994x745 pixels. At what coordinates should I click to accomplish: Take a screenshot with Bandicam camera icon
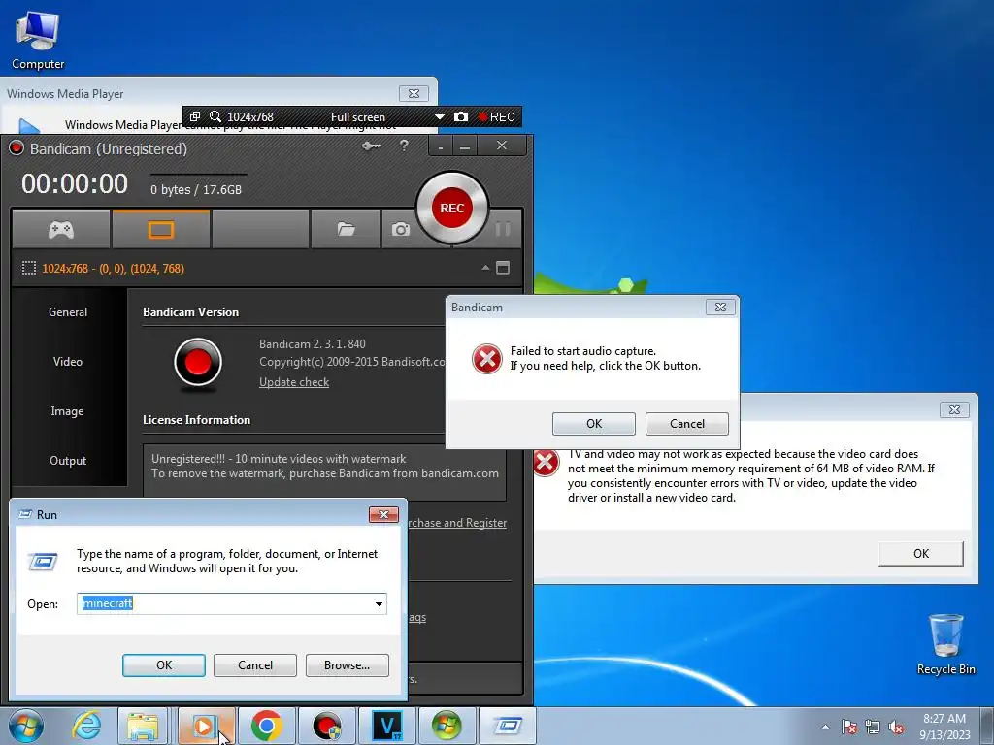click(401, 229)
